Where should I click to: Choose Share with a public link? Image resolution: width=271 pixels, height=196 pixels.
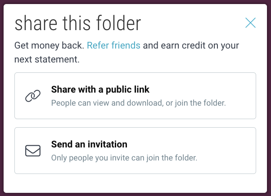point(135,96)
